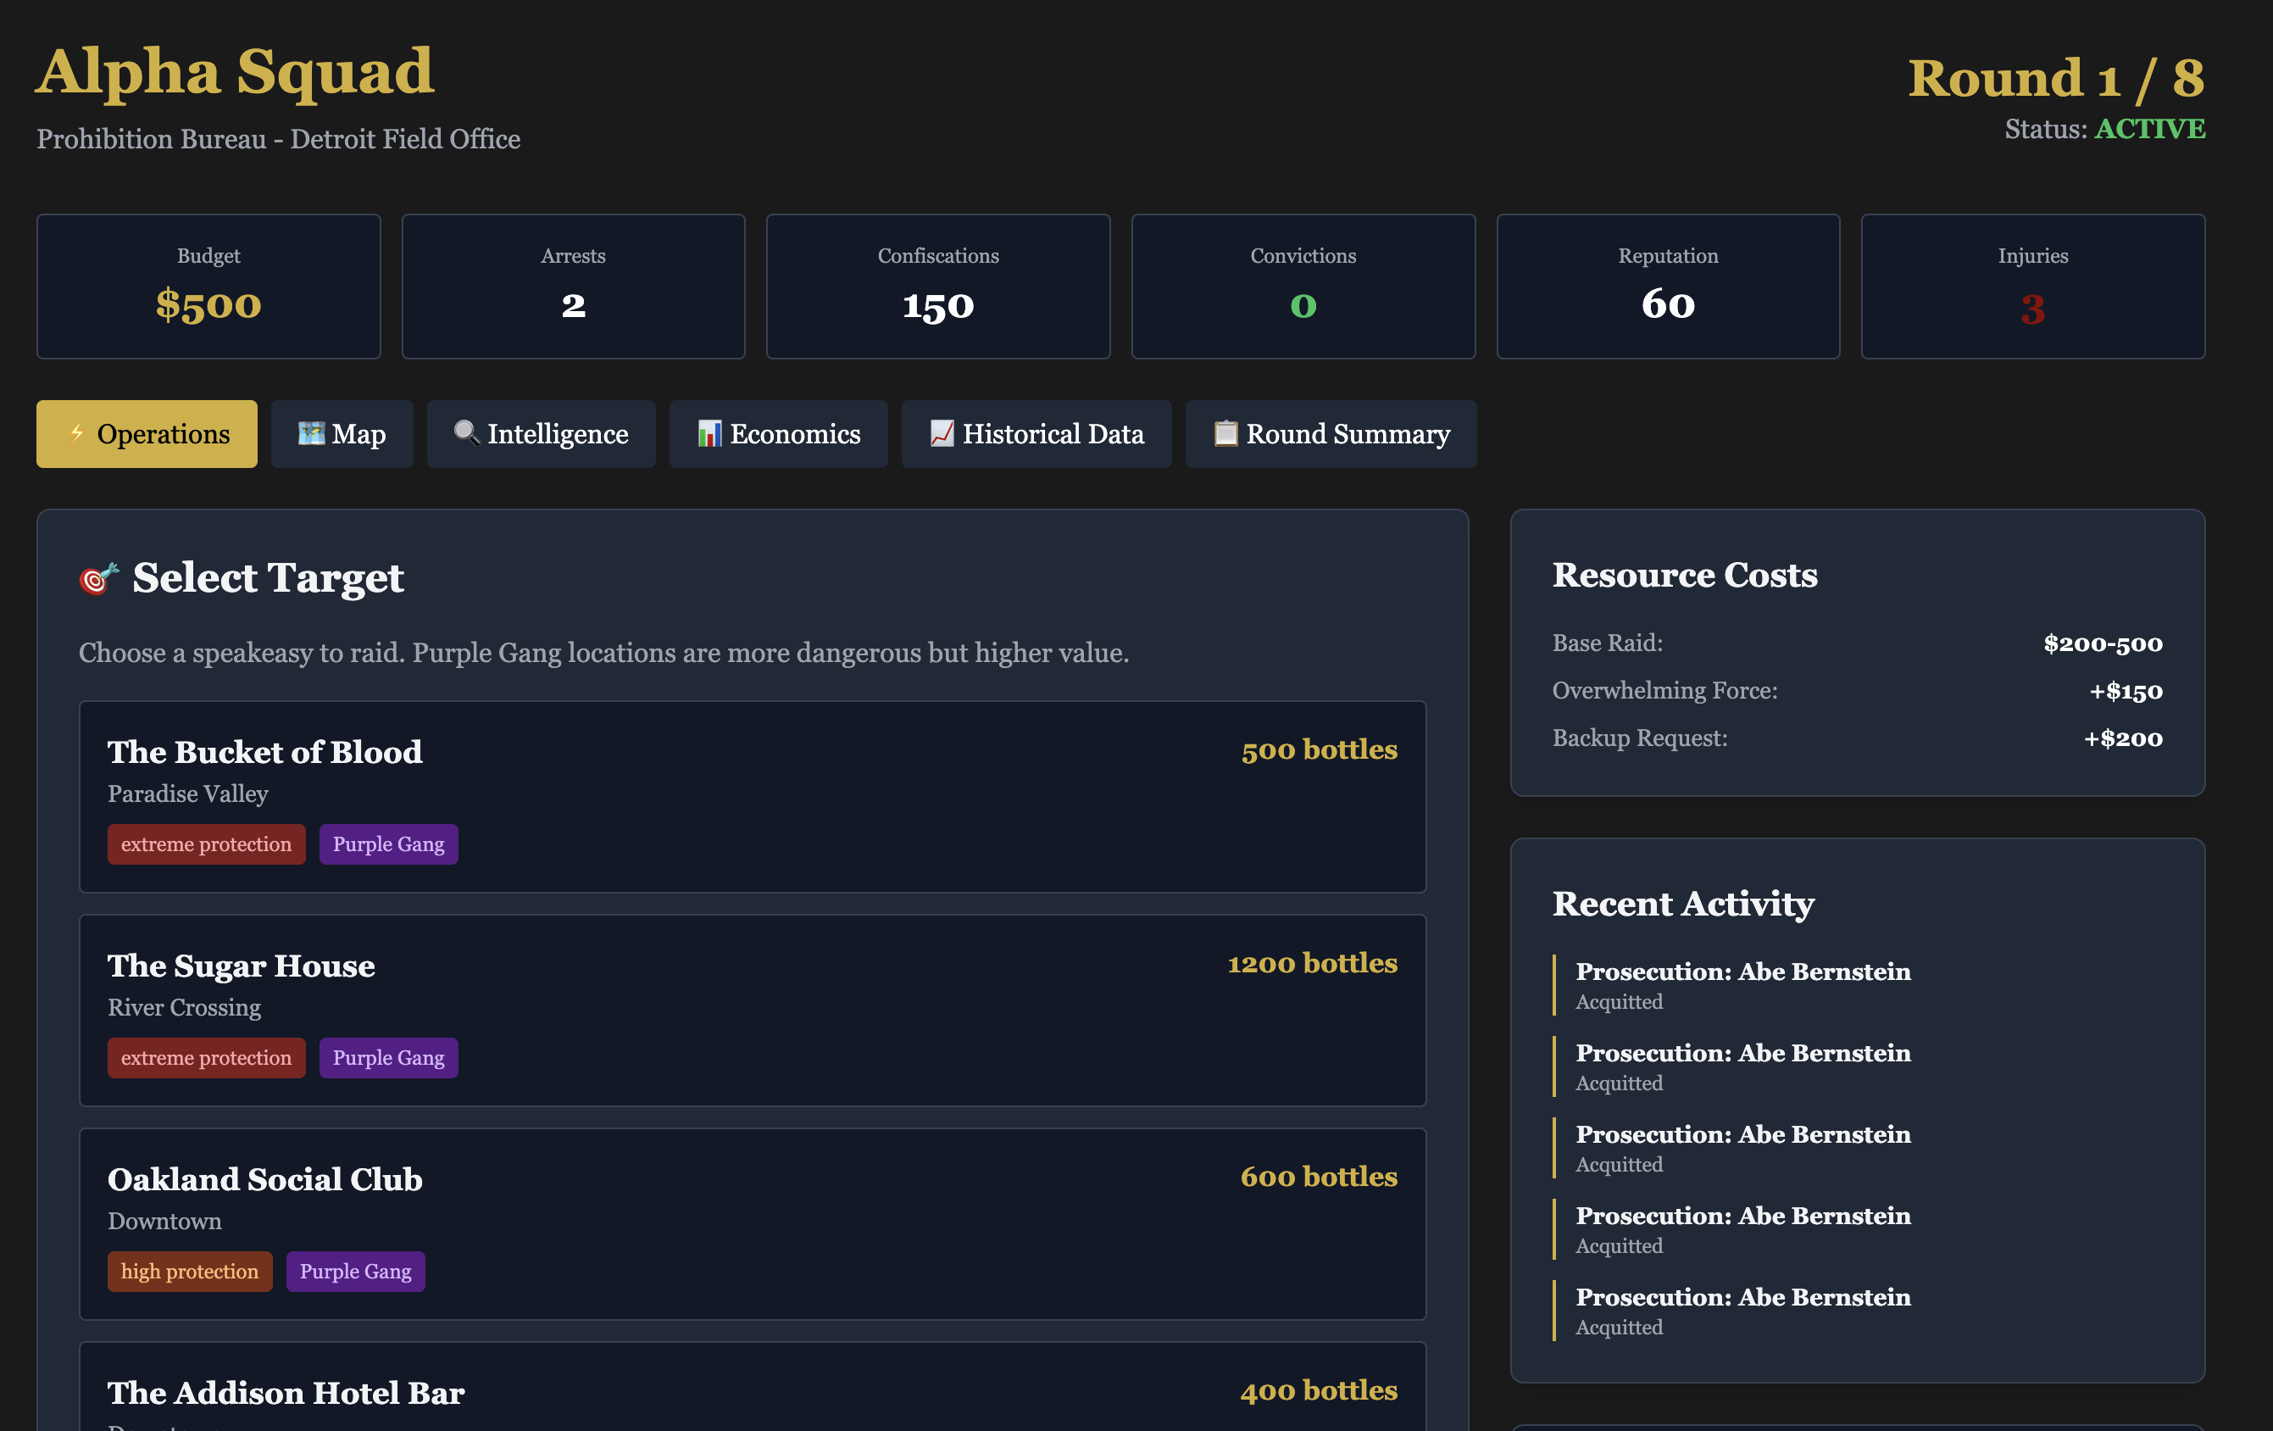Open the Round Summary tab
Viewport: 2273px width, 1431px height.
(x=1330, y=434)
